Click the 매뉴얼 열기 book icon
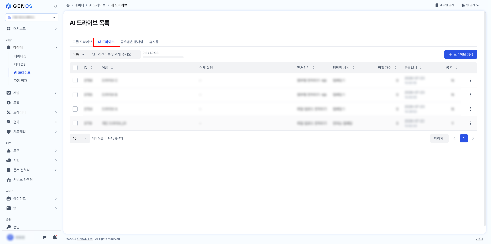 click(x=437, y=5)
